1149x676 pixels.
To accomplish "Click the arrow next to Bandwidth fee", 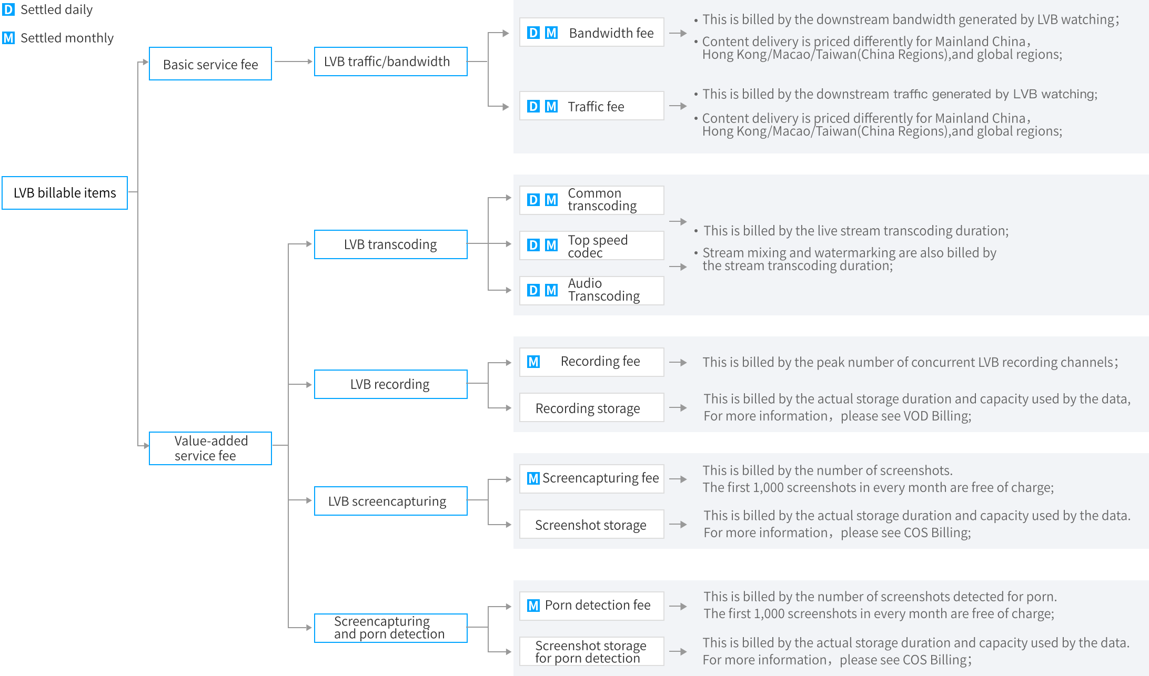I will click(x=679, y=33).
